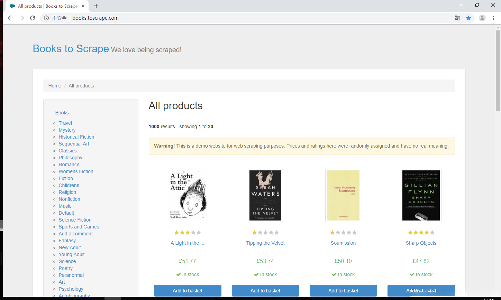Open the Default category
The width and height of the screenshot is (501, 300).
[x=66, y=213]
